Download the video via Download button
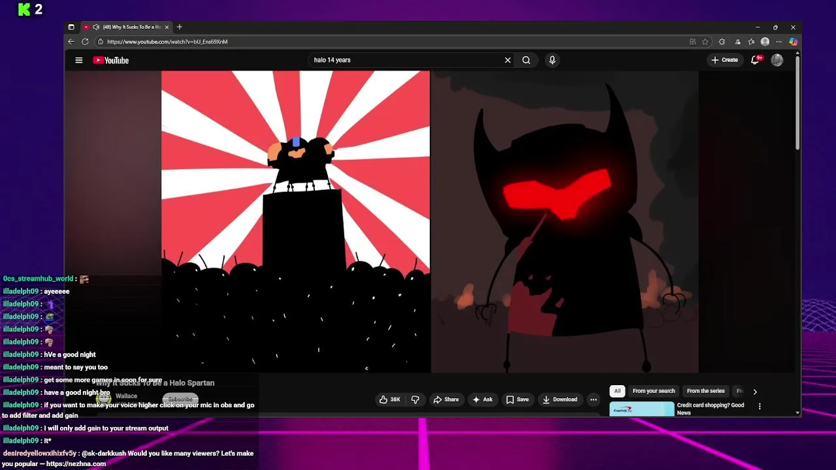This screenshot has height=470, width=836. [560, 399]
